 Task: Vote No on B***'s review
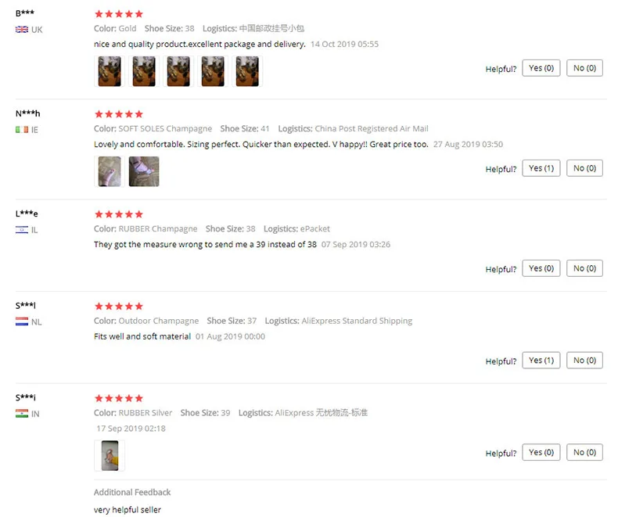click(584, 68)
